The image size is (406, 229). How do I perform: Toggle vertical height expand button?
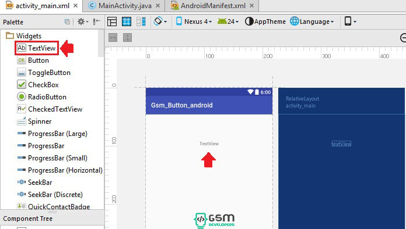pos(127,38)
